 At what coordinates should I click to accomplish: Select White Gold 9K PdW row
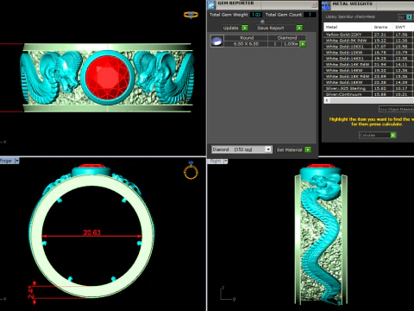click(369, 41)
